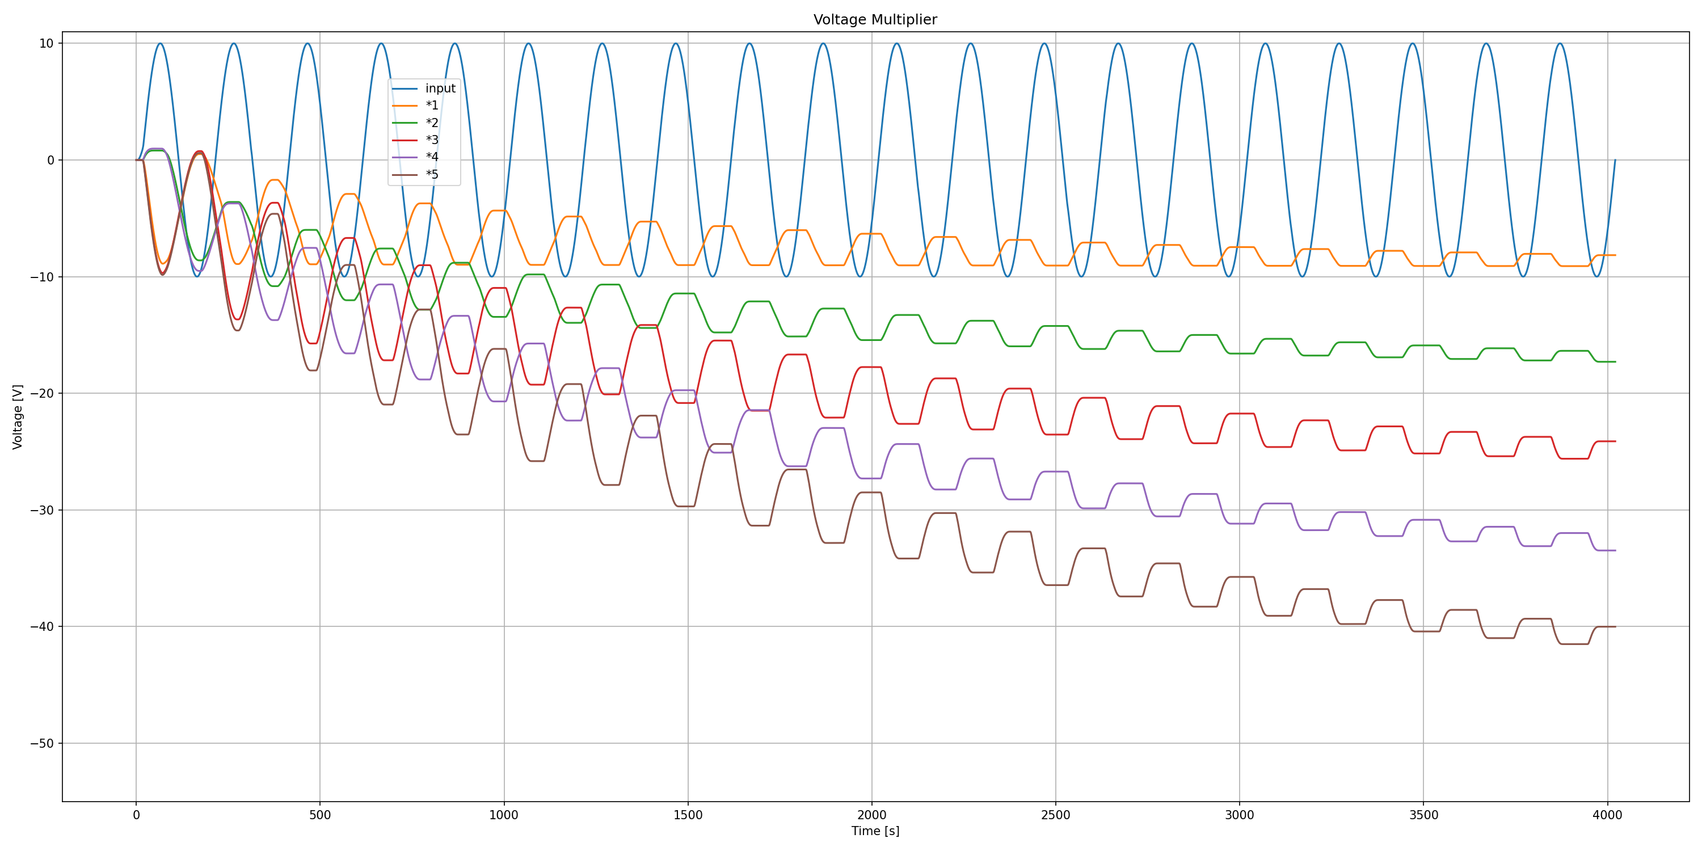The width and height of the screenshot is (1702, 851).
Task: Click the y-axis tick label '−40'
Action: coord(41,627)
